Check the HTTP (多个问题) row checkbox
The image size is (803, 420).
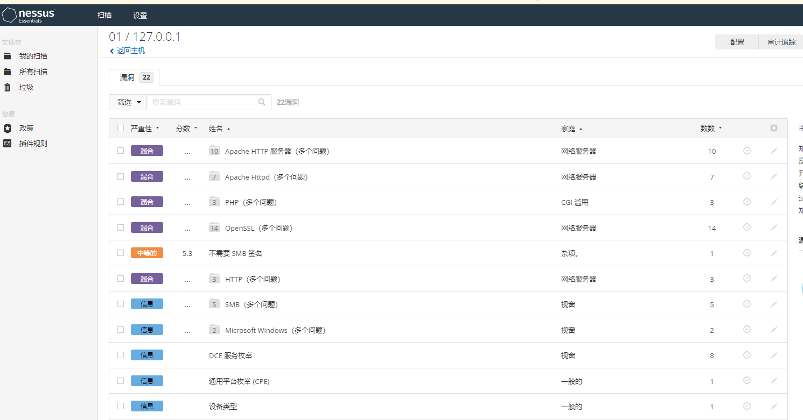click(x=121, y=279)
